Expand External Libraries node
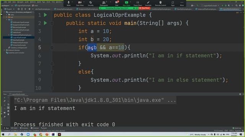The height and width of the screenshot is (137, 245). pyautogui.click(x=5, y=50)
